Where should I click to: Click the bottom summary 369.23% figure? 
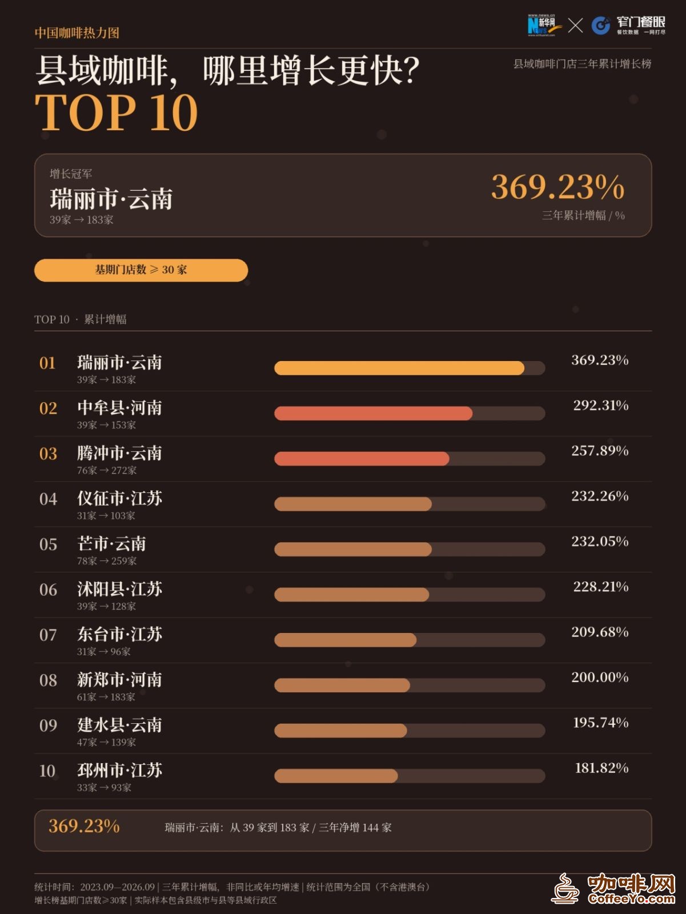84,826
